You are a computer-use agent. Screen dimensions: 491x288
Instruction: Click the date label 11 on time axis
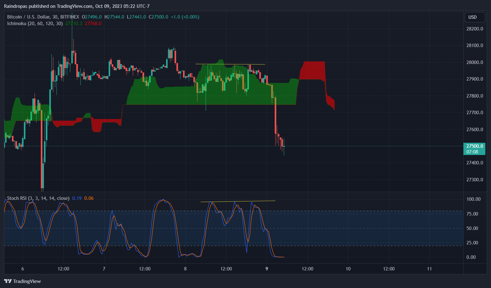pyautogui.click(x=429, y=269)
